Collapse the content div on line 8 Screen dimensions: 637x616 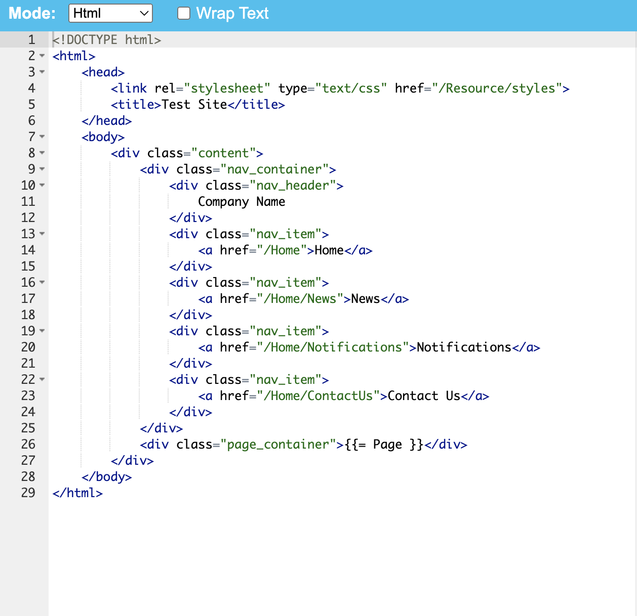(42, 153)
